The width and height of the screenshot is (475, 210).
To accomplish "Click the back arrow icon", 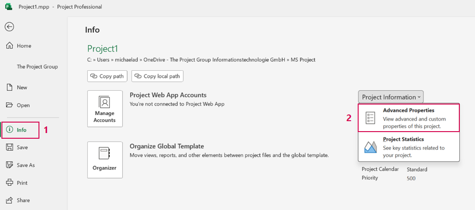I will tap(9, 27).
